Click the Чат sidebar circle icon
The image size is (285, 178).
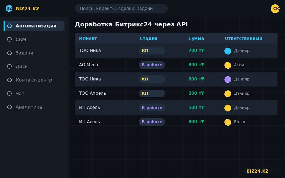click(x=10, y=94)
